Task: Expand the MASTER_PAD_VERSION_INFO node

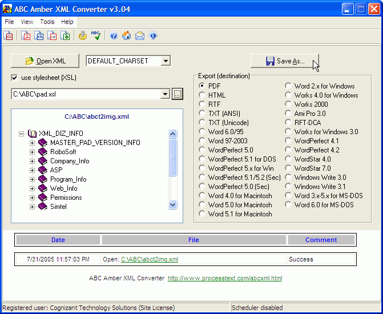Action: point(32,143)
